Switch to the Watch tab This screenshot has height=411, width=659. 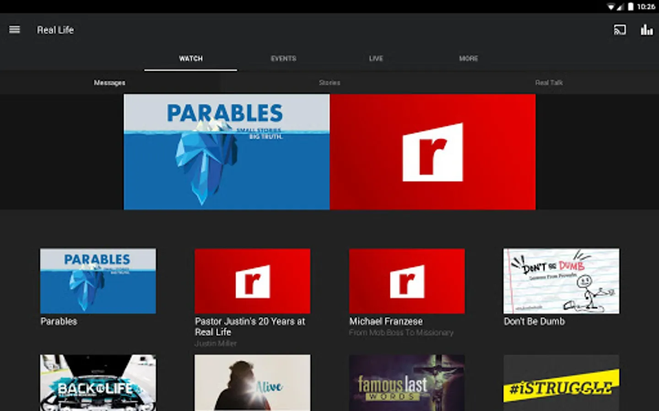click(x=191, y=58)
